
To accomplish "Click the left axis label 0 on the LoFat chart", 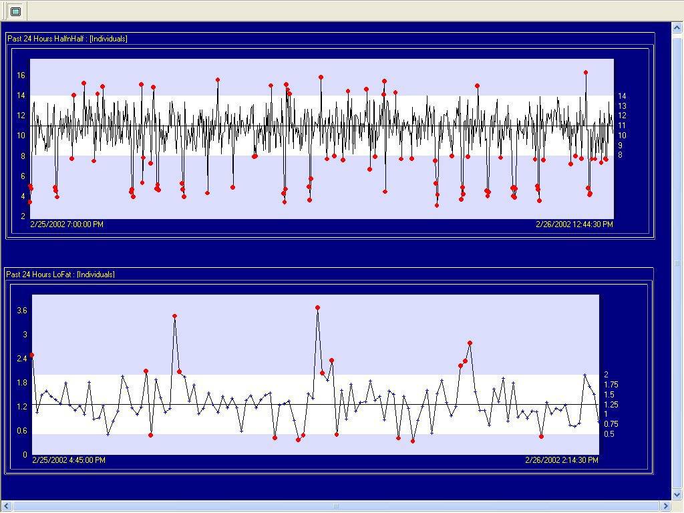I will pos(25,454).
